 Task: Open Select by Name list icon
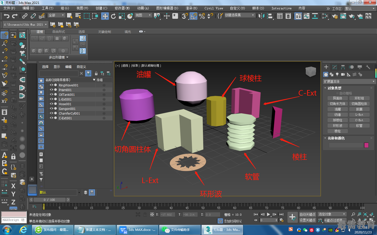tap(78, 16)
